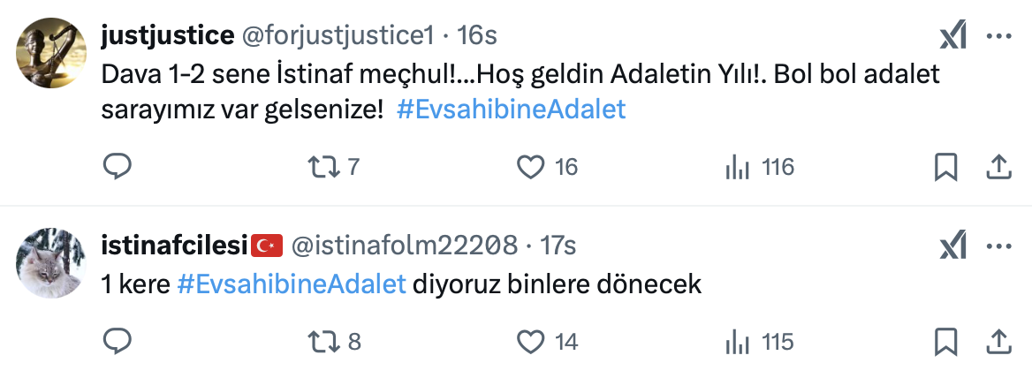This screenshot has width=1032, height=378.
Task: Bookmark the justjustice tweet
Action: pyautogui.click(x=945, y=166)
